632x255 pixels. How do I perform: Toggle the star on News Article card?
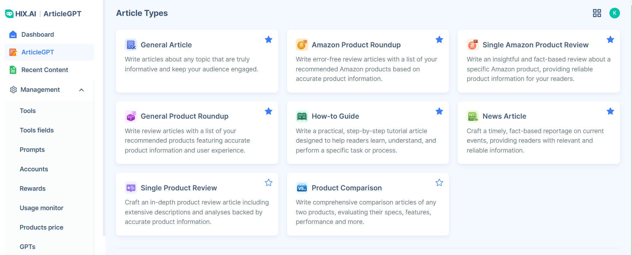610,111
